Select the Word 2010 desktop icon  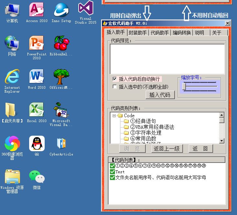coord(37,77)
